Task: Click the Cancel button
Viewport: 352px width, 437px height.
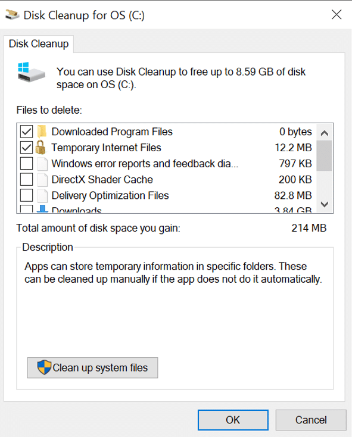Action: point(311,420)
